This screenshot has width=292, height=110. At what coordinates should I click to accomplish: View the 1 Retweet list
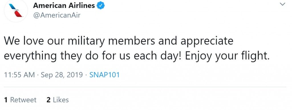click(x=20, y=100)
